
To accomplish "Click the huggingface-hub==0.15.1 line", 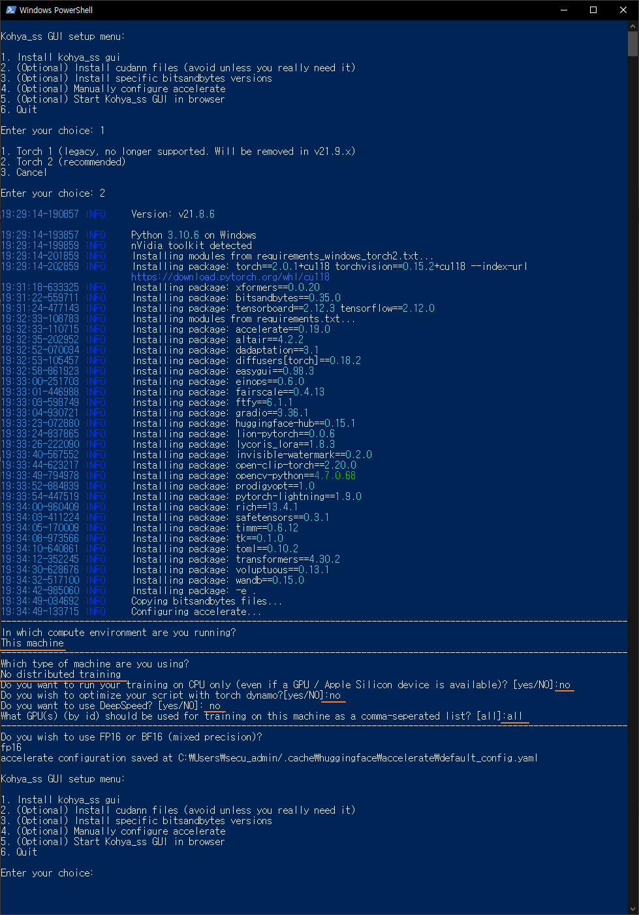I will click(x=243, y=424).
